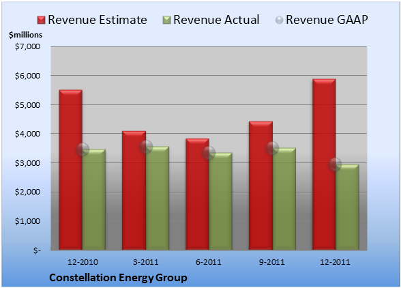Select the green actual bar for 9-2011
This screenshot has width=401, height=288.
point(284,199)
